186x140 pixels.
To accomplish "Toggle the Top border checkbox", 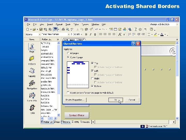I will [92, 63].
